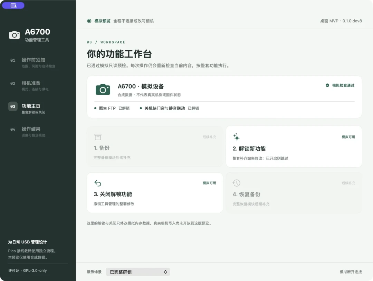Click the footnote 这里的解锁与关闭只修改模拟内存数据
Viewport: 373px width, 281px height.
coord(119,223)
